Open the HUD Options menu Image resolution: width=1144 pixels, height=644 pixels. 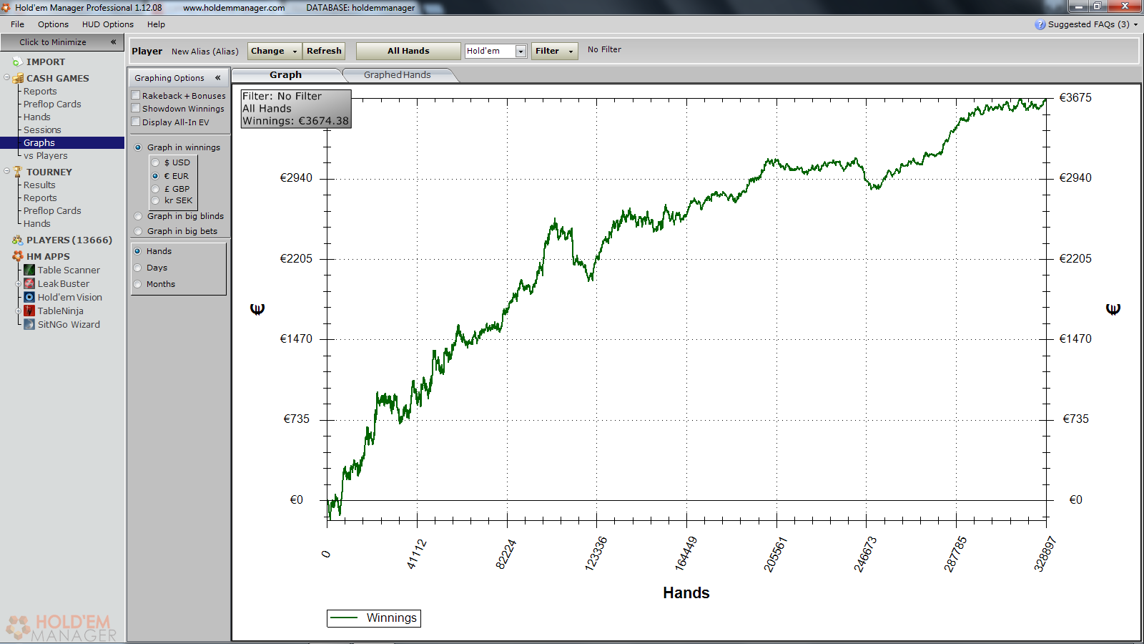point(107,24)
